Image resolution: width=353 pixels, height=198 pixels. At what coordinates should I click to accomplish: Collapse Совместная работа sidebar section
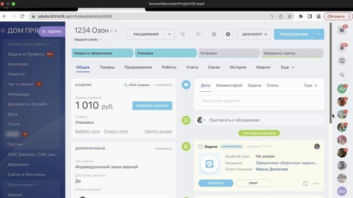[29, 44]
